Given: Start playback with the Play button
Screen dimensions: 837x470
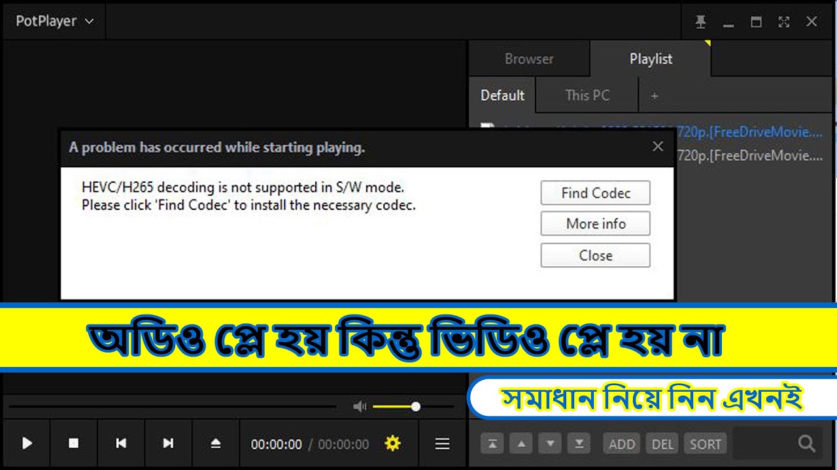Looking at the screenshot, I should click(x=27, y=444).
